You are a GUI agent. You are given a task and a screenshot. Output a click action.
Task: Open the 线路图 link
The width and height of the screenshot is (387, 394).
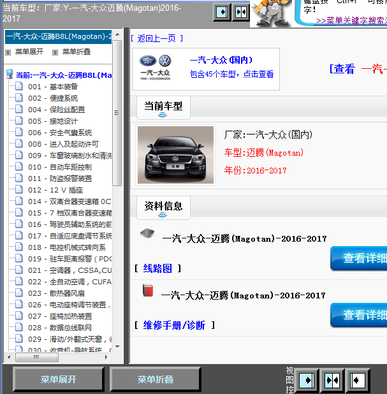(x=157, y=268)
